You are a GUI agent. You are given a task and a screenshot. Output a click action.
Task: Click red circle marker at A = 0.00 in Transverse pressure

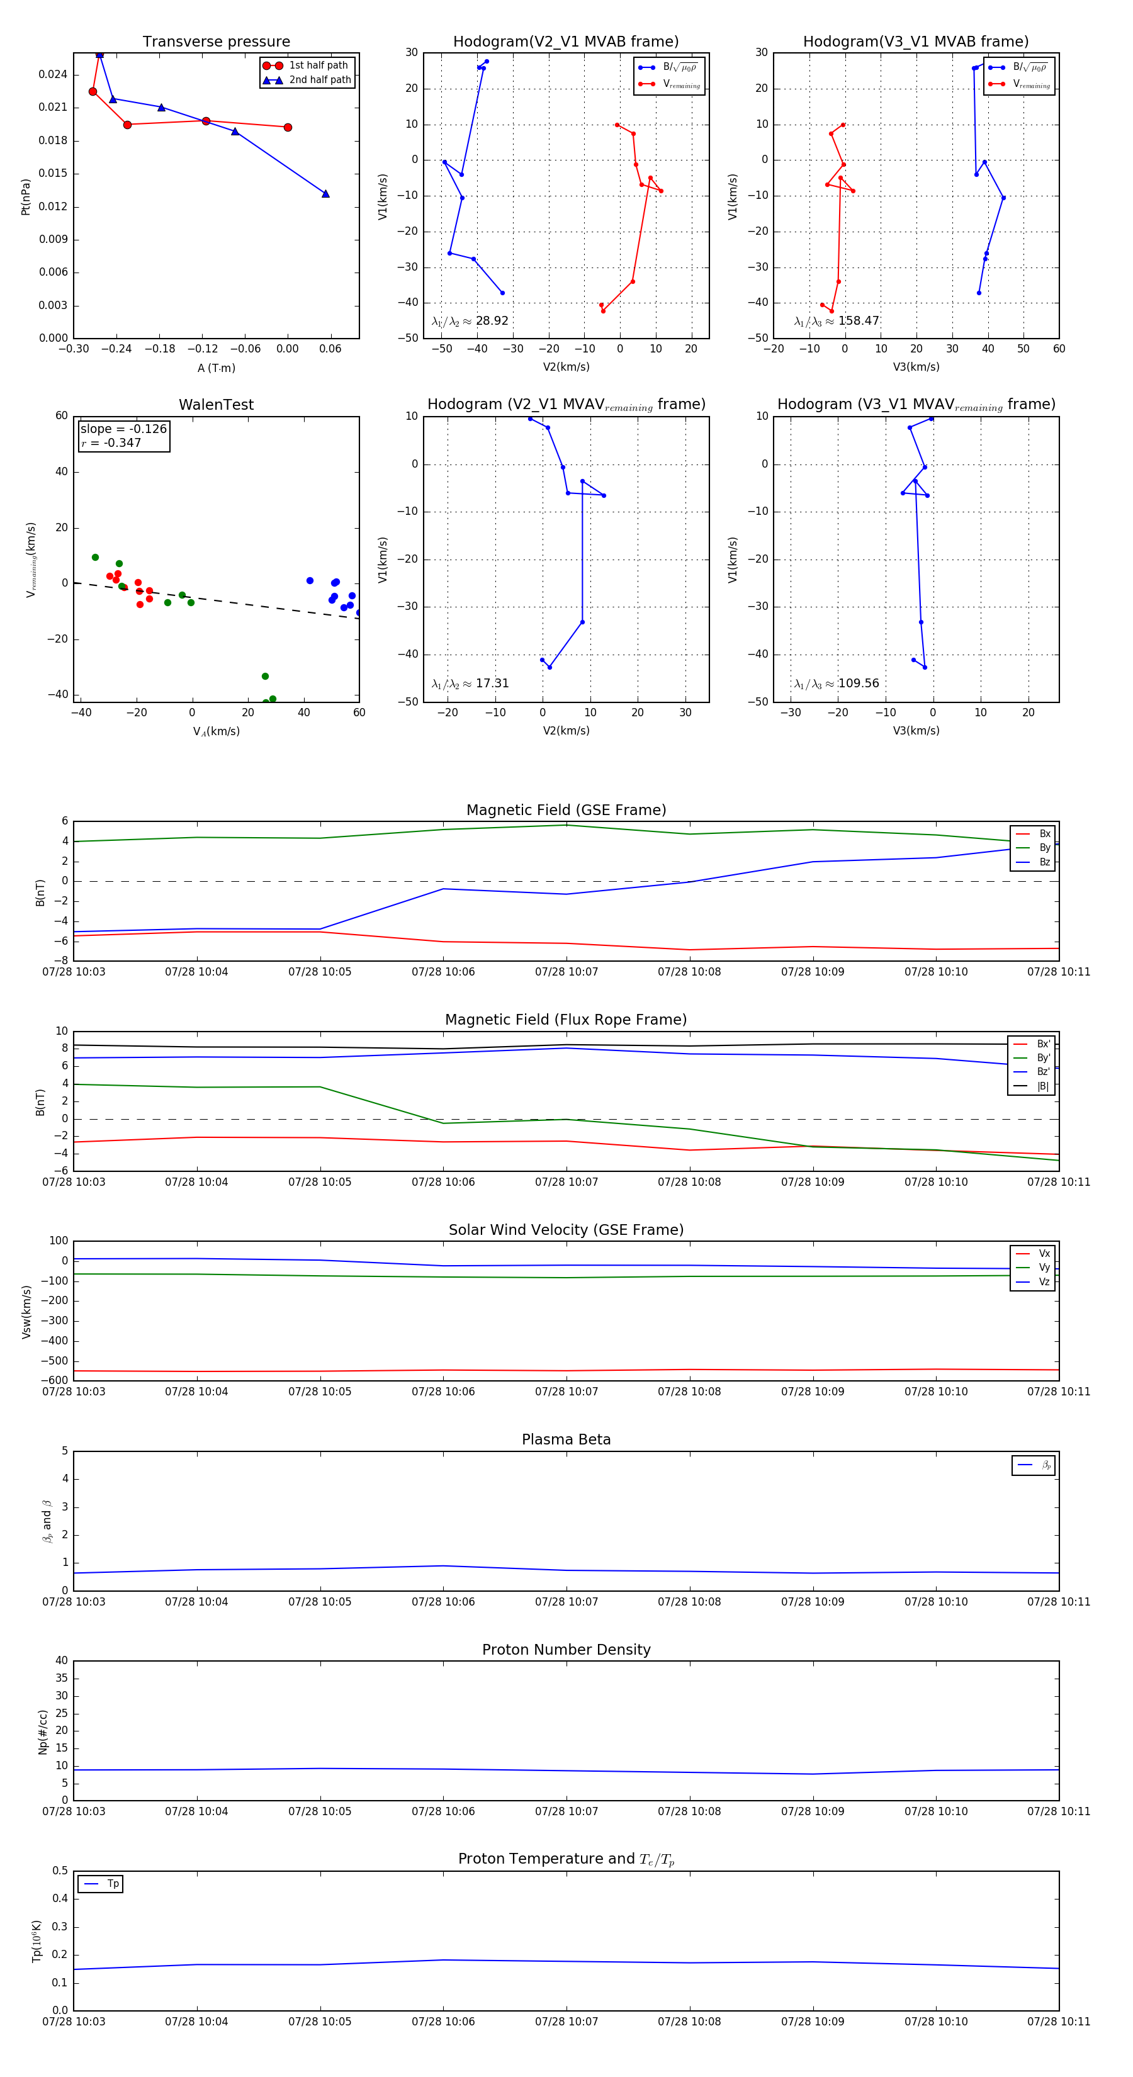point(288,127)
